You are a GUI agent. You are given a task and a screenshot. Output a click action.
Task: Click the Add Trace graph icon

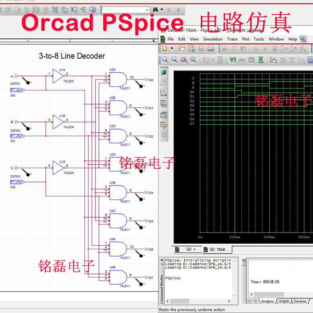pos(273,60)
